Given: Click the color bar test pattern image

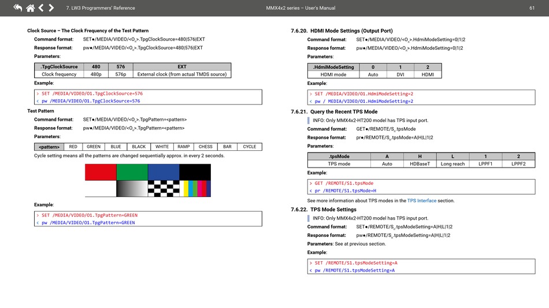Looking at the screenshot, I should point(195,188).
